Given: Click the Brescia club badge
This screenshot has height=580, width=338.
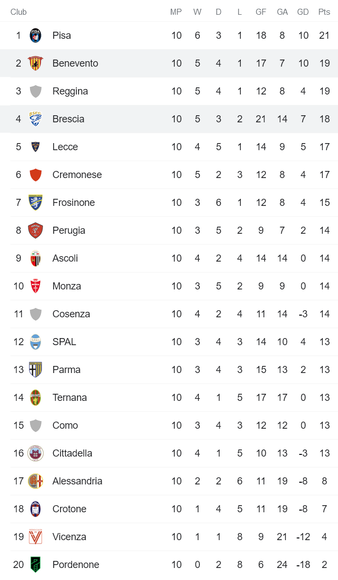Looking at the screenshot, I should [x=35, y=119].
